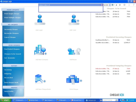Switch to New Volume window in taskbar
This screenshot has height=102, width=136.
click(48, 100)
